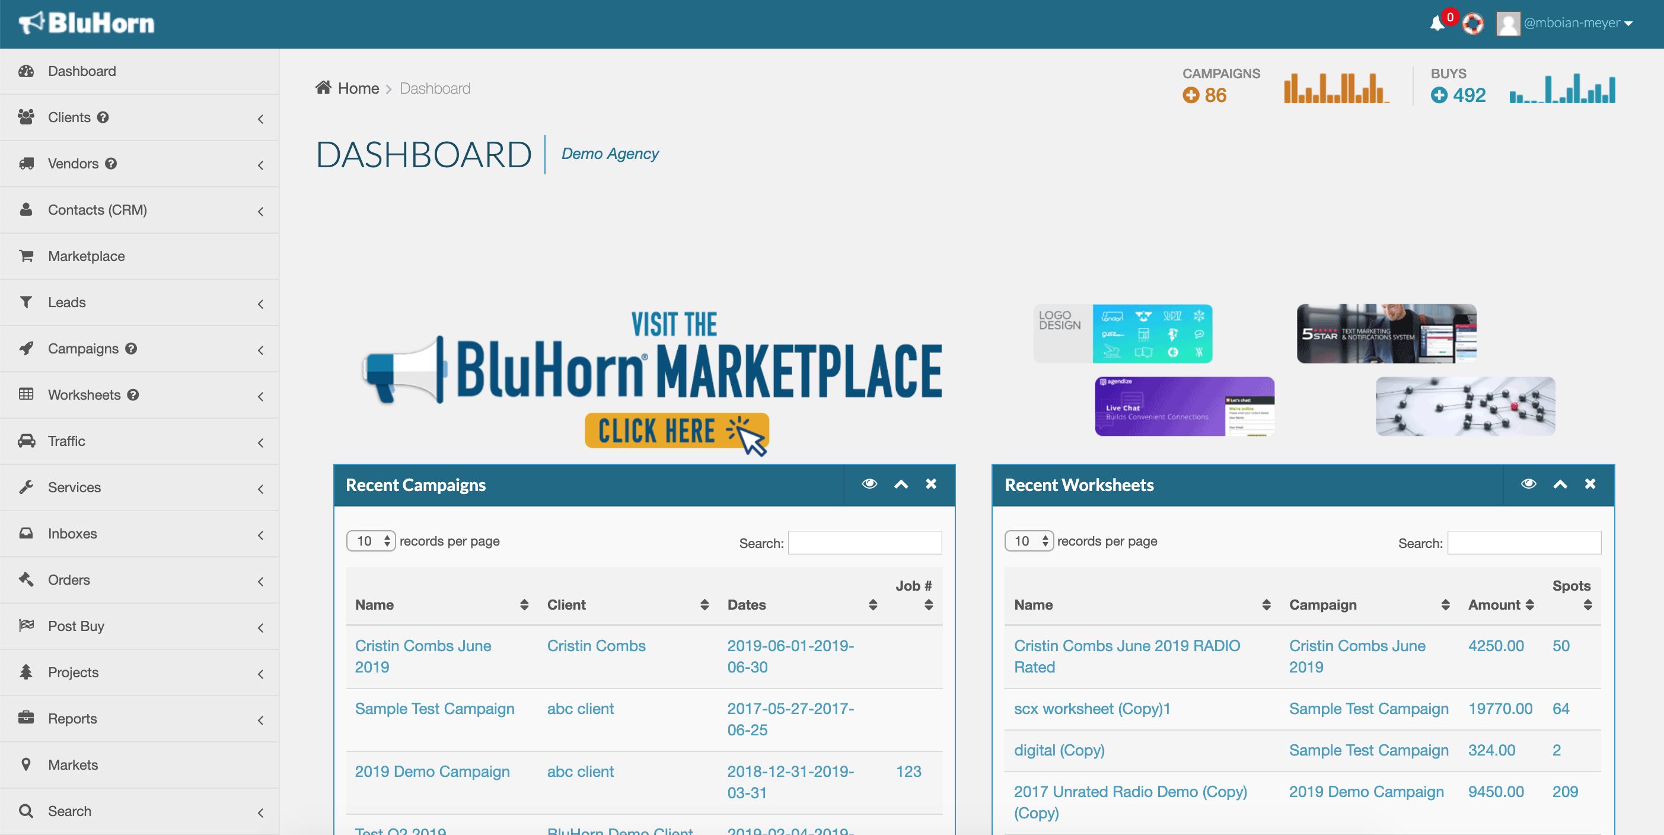Open Marketplace in the sidebar
Screen dimensions: 1664x835
point(87,256)
